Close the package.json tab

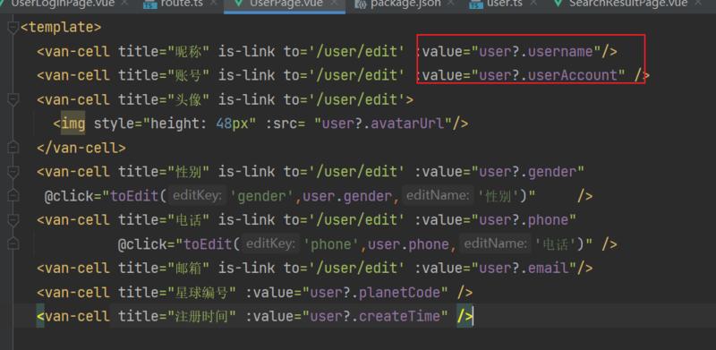[x=451, y=4]
